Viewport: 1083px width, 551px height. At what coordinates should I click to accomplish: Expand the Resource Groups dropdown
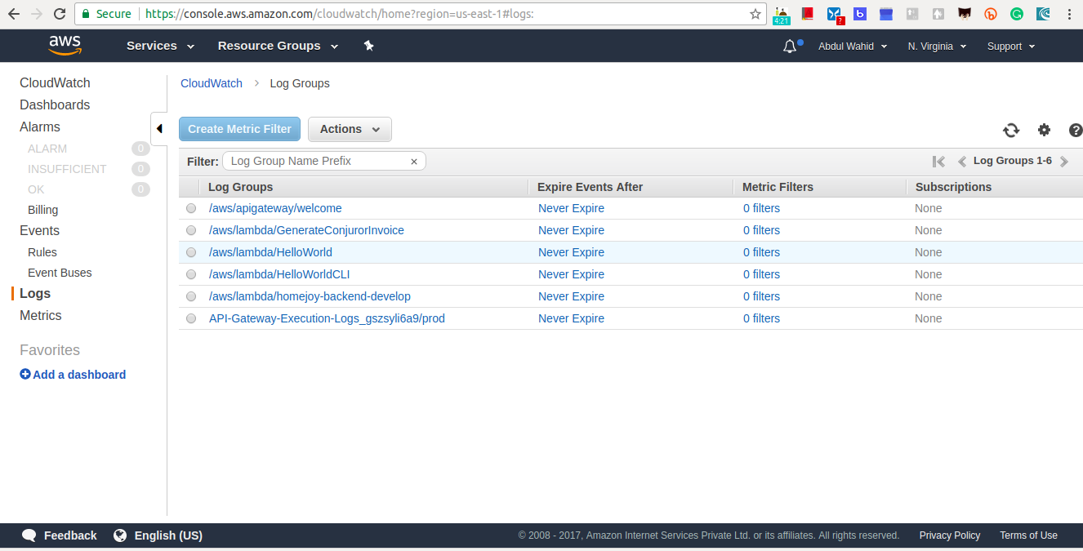pos(278,46)
